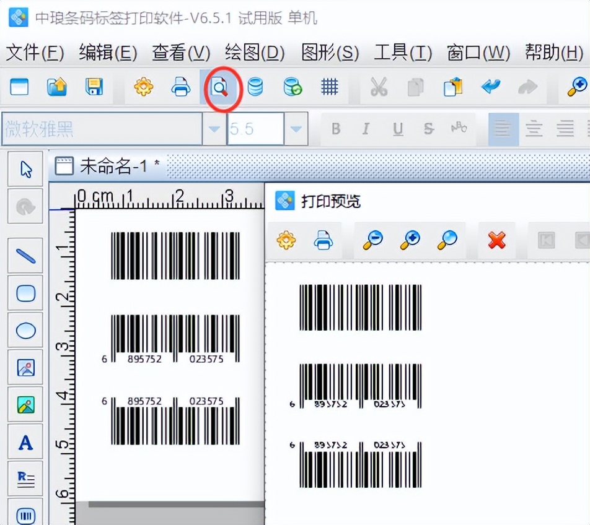Zoom out in Print Preview window
The width and height of the screenshot is (590, 525).
373,240
